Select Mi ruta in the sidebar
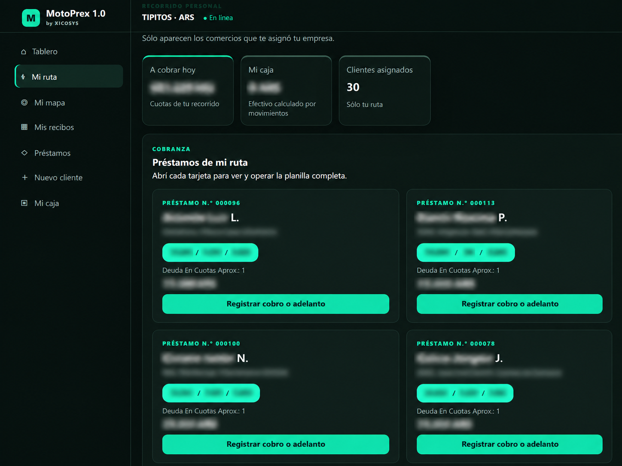The height and width of the screenshot is (466, 622). [69, 76]
